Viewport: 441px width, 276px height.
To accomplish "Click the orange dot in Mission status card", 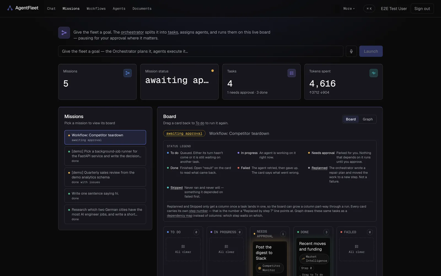I will click(213, 71).
